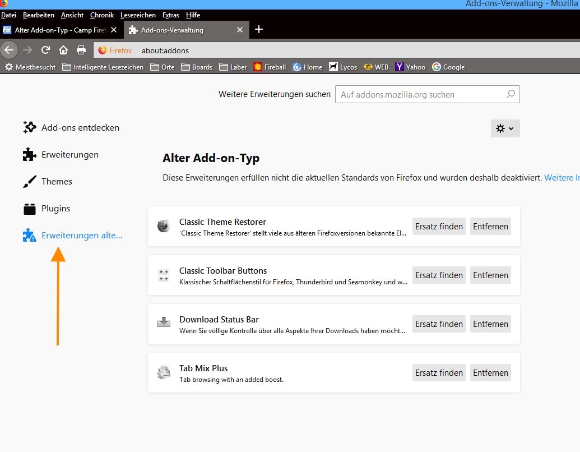This screenshot has height=452, width=580.
Task: Select Themes category in sidebar
Action: (47, 181)
